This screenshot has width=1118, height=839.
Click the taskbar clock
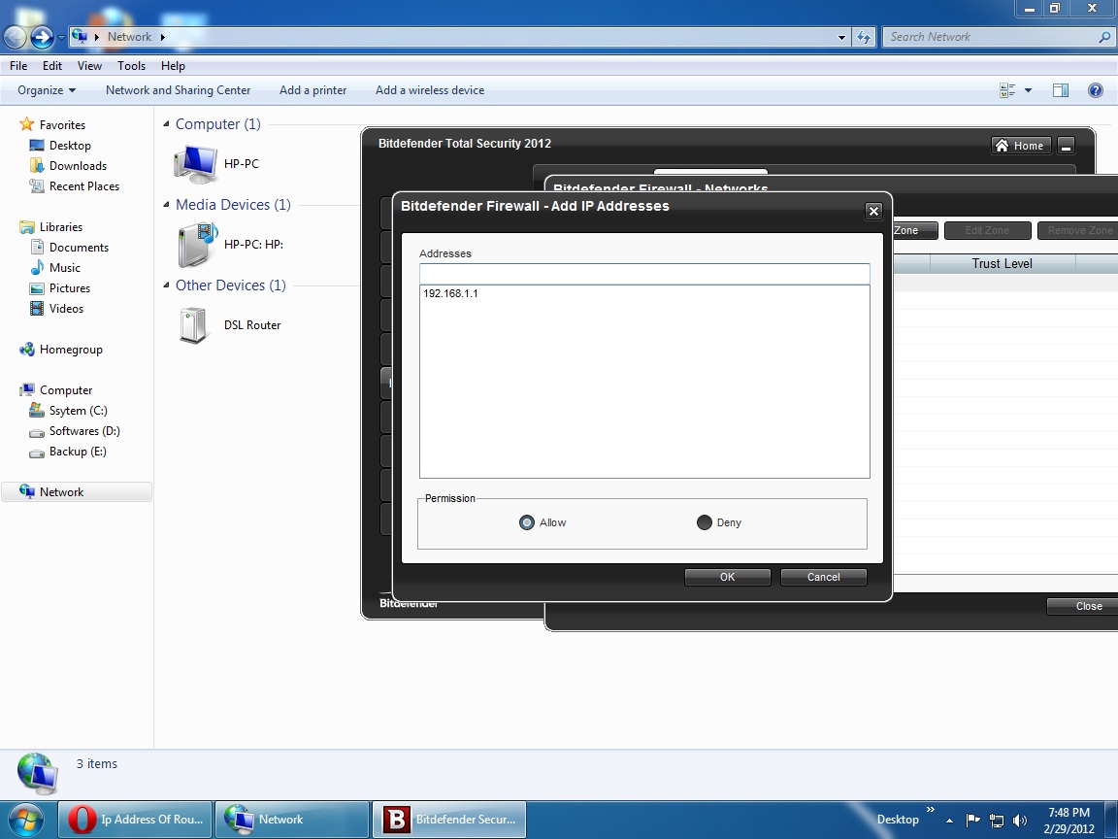1069,821
